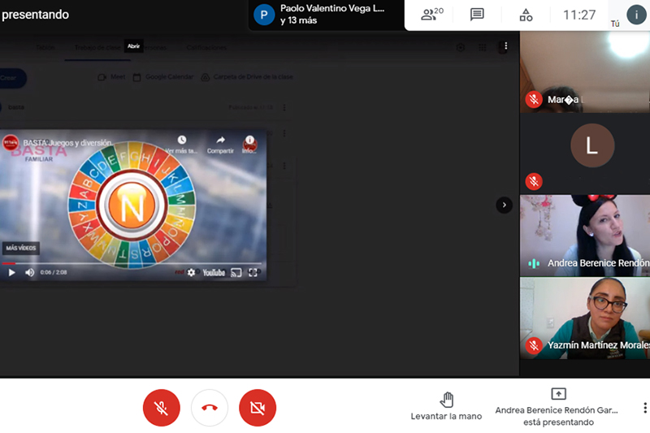Open the participants list icon

point(431,14)
